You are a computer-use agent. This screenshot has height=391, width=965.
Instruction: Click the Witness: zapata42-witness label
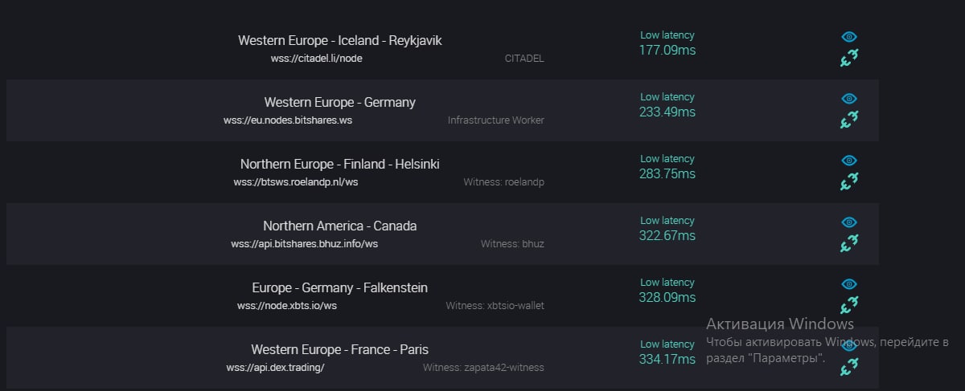pyautogui.click(x=483, y=368)
